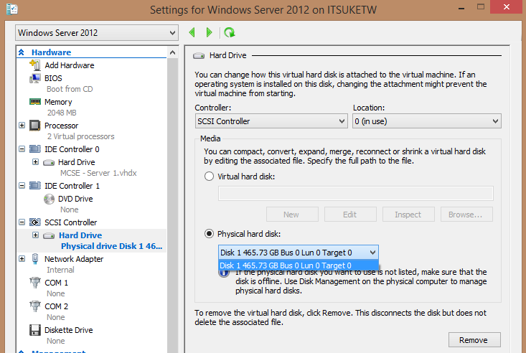Click the disabled New button
The width and height of the screenshot is (526, 353).
click(x=292, y=215)
